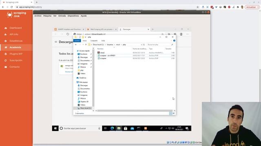The height and width of the screenshot is (146, 261).
Task: Click the Explorer horizontal scrollbar
Action: point(135,111)
